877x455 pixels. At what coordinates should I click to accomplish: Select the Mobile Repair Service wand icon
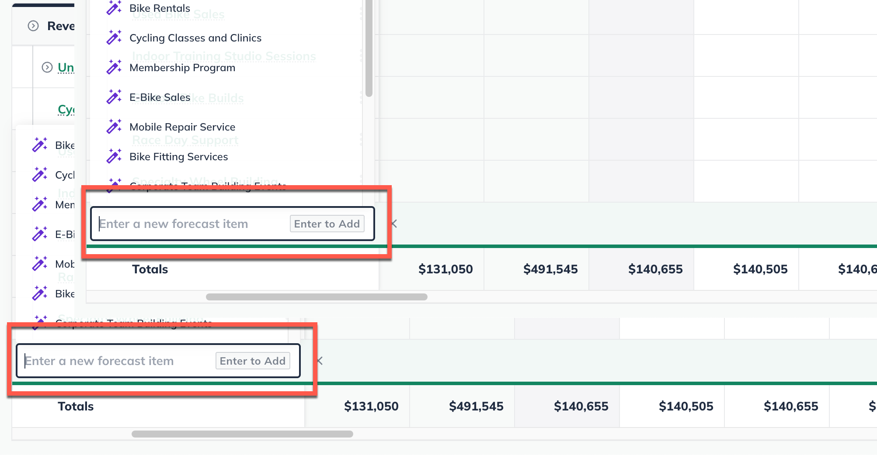[115, 125]
